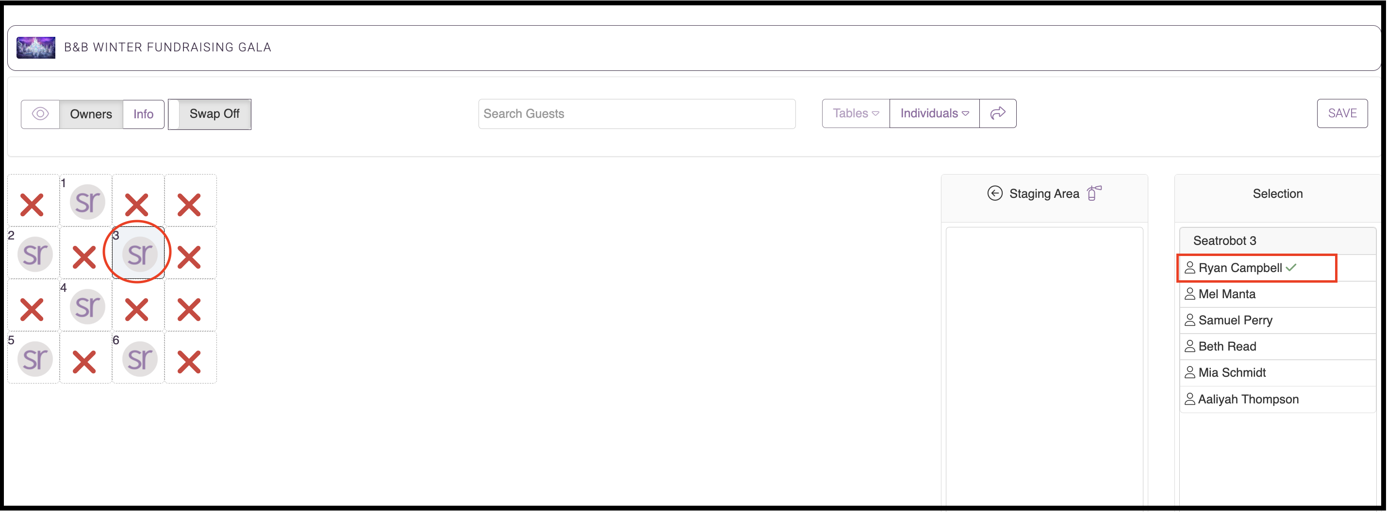Click the share arrow icon
This screenshot has width=1387, height=512.
998,113
